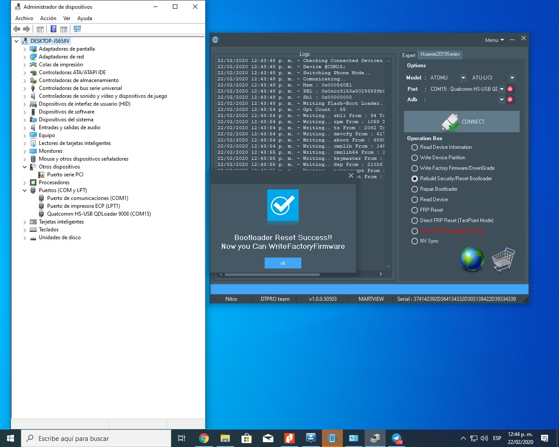The height and width of the screenshot is (447, 559).
Task: Open Google Chrome from the taskbar
Action: click(x=204, y=438)
